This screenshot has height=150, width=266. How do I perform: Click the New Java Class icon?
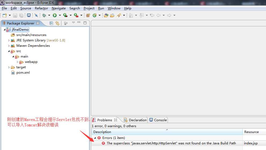(x=94, y=15)
